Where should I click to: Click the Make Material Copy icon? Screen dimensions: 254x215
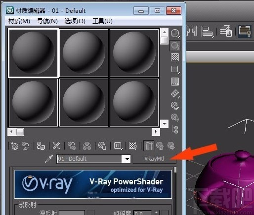pos(72,146)
